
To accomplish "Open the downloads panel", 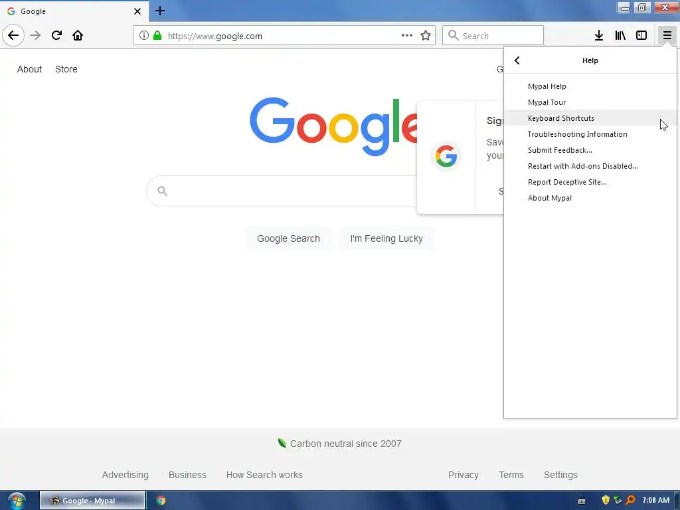I will pos(599,36).
